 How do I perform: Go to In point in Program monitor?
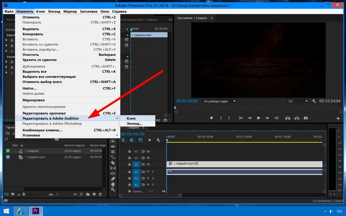(241, 118)
